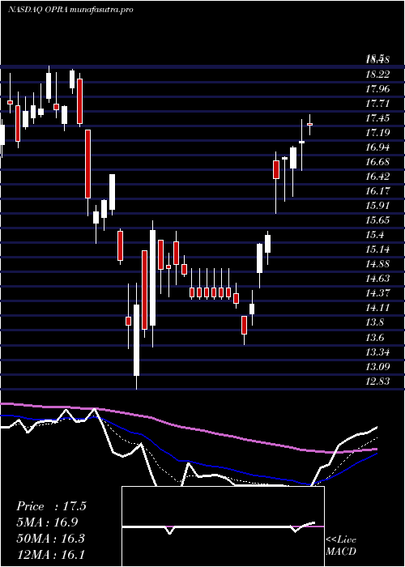Click the 16.68 price axis label

tap(378, 162)
